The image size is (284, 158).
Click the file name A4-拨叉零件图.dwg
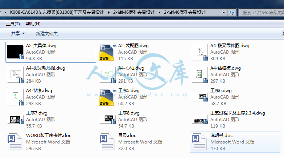230,46
